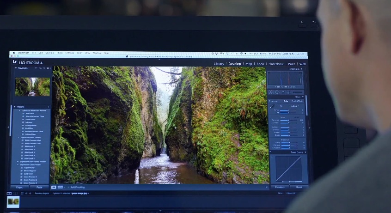Collapse the Histogram panel
Image resolution: width=391 pixels, height=213 pixels.
coord(301,69)
